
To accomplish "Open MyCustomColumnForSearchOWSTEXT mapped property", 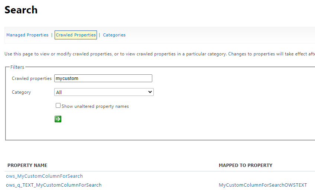I will 263,185.
